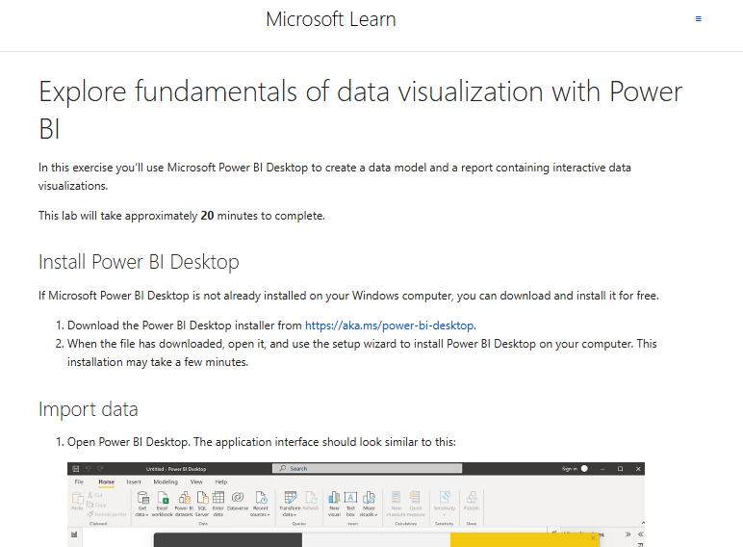Open the Transform data icon
The width and height of the screenshot is (743, 547).
coord(290,504)
